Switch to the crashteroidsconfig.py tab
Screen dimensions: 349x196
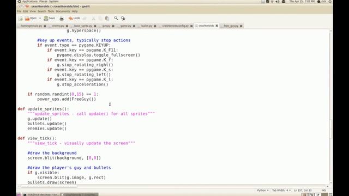pyautogui.click(x=176, y=26)
